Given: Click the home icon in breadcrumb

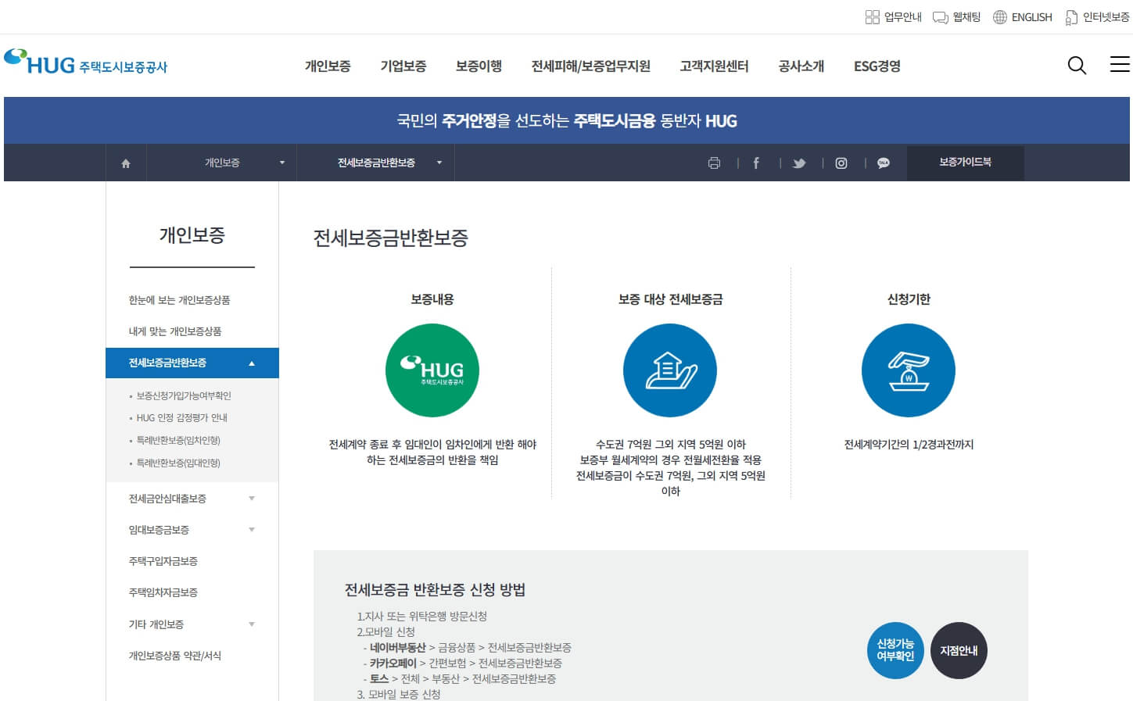Looking at the screenshot, I should (126, 163).
